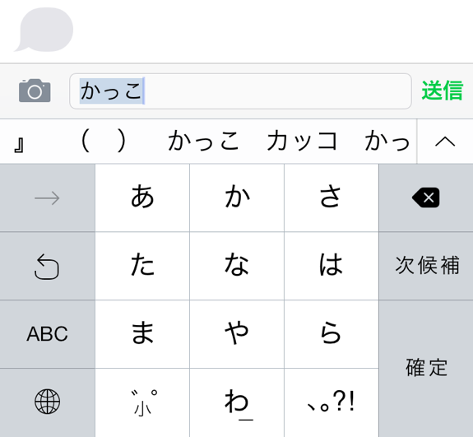The width and height of the screenshot is (473, 437).
Task: Tap the 次候補 next candidate key
Action: click(426, 266)
